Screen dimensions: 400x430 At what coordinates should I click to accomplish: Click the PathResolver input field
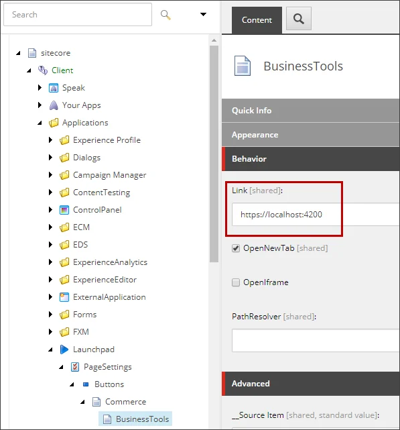[316, 341]
